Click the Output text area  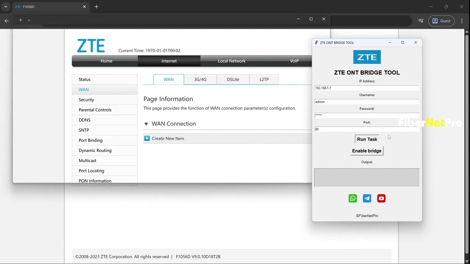[x=367, y=177]
